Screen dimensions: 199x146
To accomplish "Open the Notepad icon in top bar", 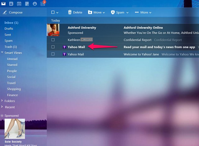I will pyautogui.click(x=27, y=4).
